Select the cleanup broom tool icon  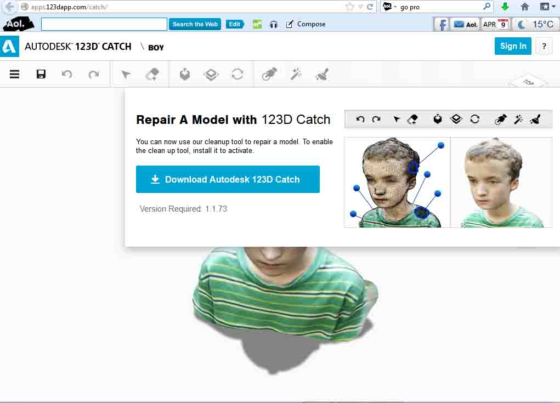point(322,74)
